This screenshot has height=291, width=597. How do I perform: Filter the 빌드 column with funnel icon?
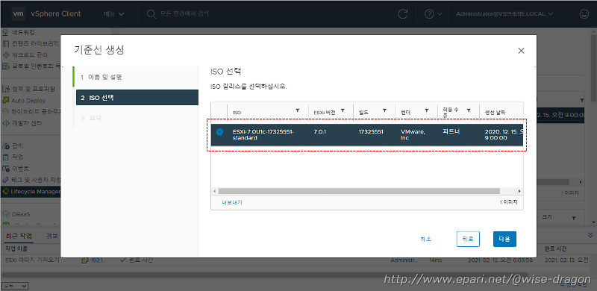385,110
